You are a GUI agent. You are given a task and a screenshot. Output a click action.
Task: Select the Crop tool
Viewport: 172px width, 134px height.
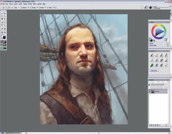[2, 19]
